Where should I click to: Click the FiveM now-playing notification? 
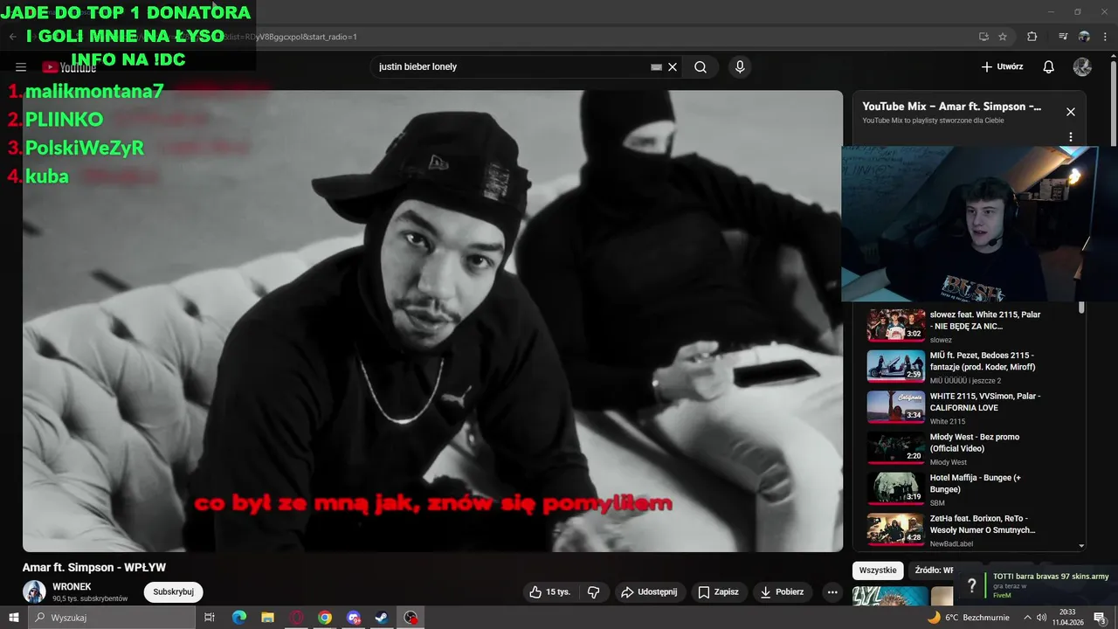(x=1037, y=586)
